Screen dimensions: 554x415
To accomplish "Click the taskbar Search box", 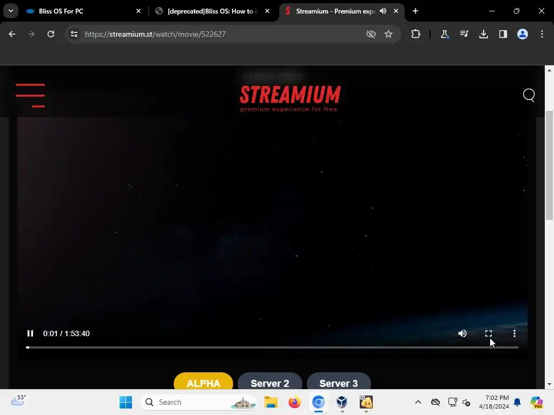I will 199,402.
